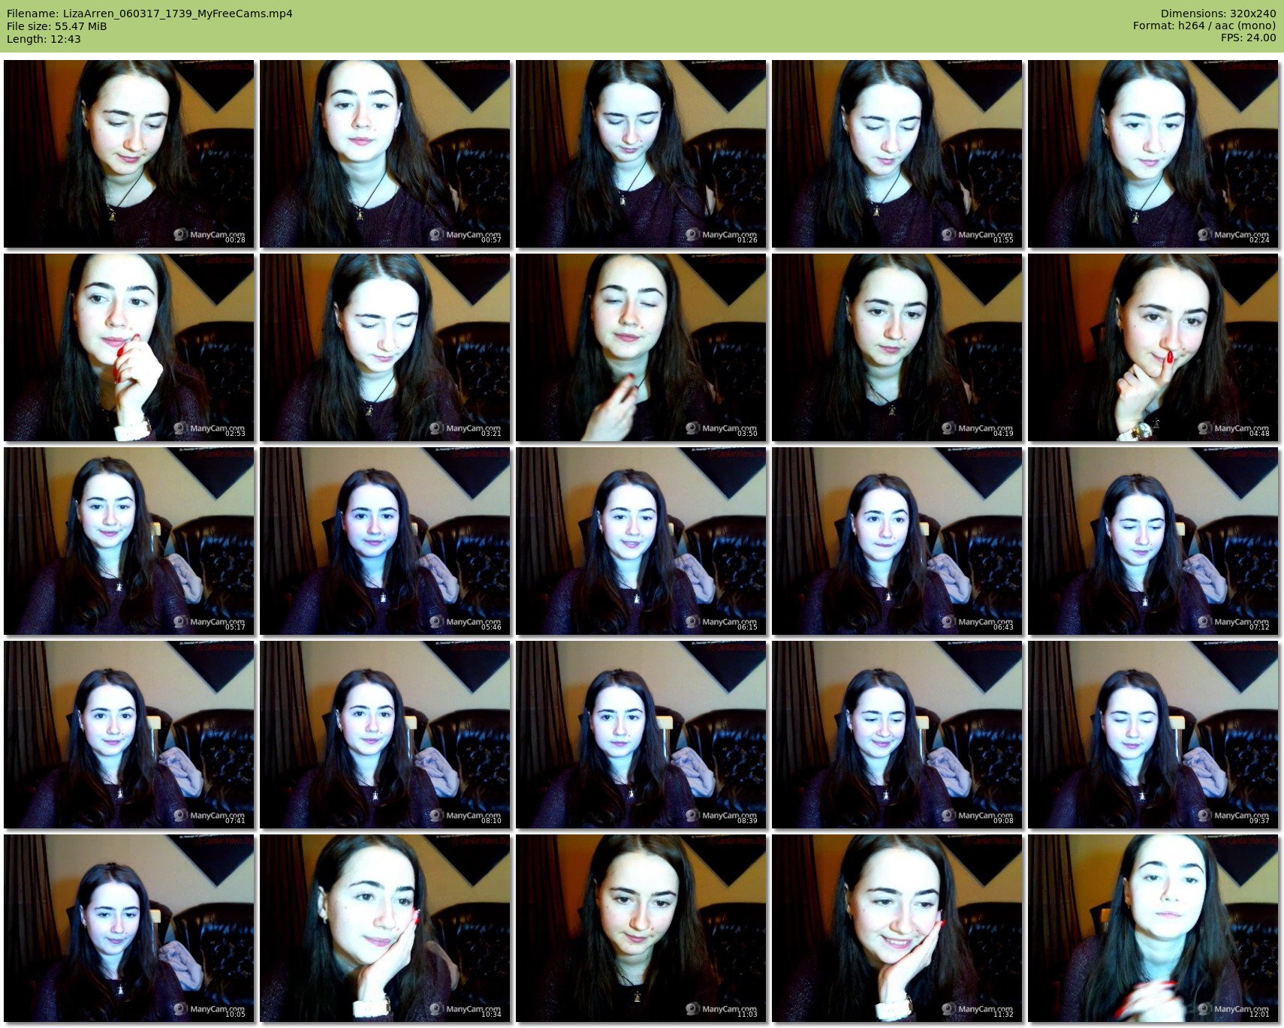
Task: Choose the thumbnail marked 07:41
Action: (x=129, y=735)
